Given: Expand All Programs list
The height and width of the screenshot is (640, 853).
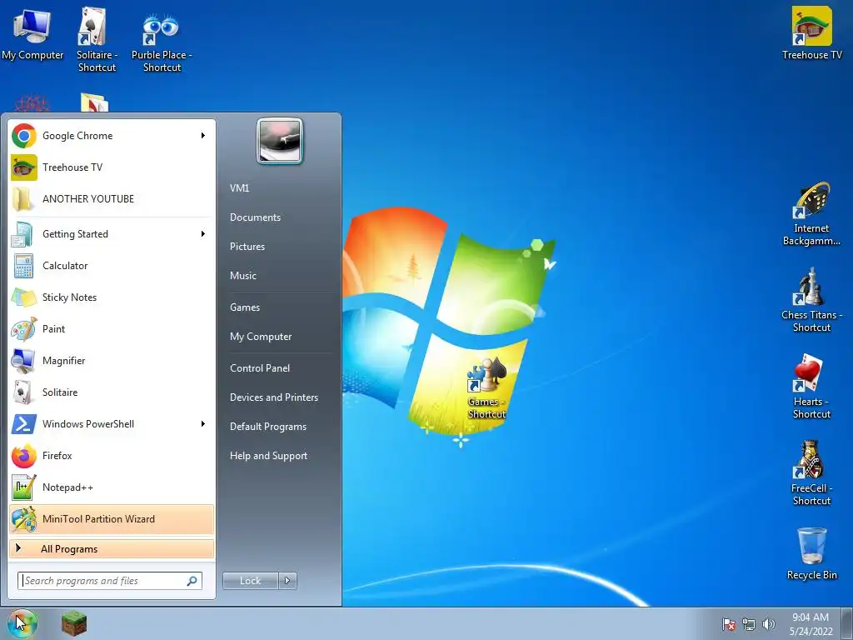Looking at the screenshot, I should (x=112, y=548).
